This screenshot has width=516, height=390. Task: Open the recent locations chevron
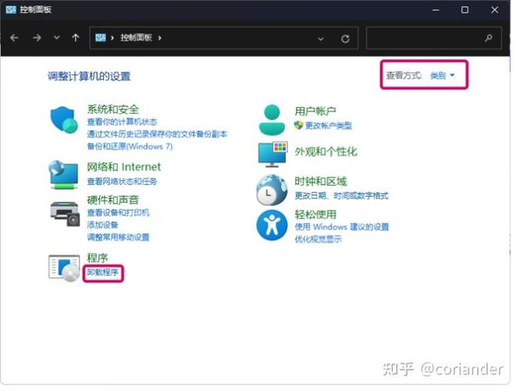[x=57, y=37]
